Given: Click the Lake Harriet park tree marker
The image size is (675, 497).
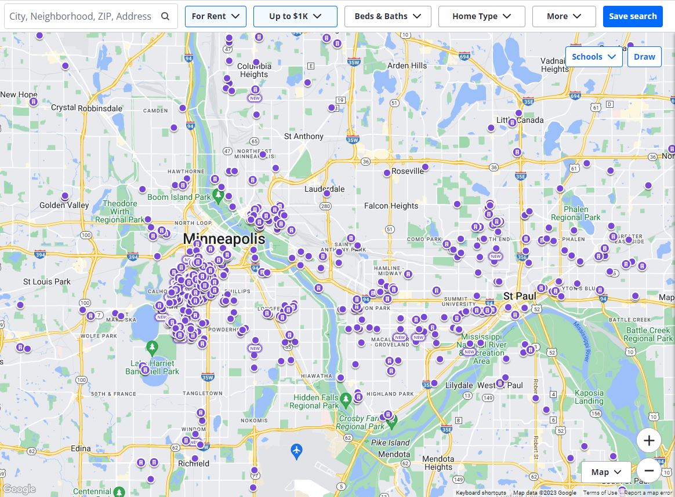Looking at the screenshot, I should [151, 348].
